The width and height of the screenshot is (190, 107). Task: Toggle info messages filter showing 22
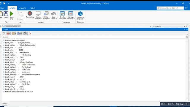click(20, 33)
